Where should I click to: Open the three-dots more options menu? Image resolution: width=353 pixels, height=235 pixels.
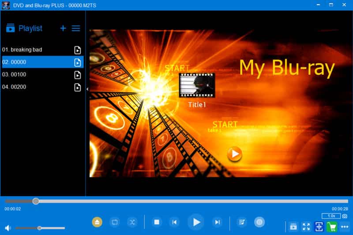[345, 227]
